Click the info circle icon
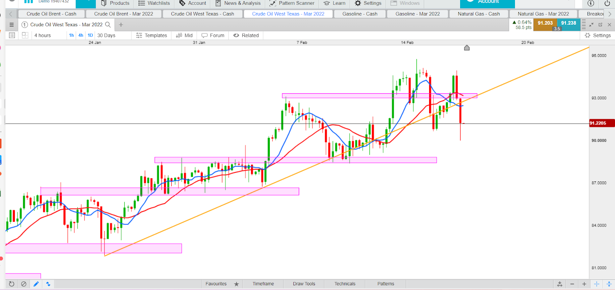 pyautogui.click(x=591, y=3)
